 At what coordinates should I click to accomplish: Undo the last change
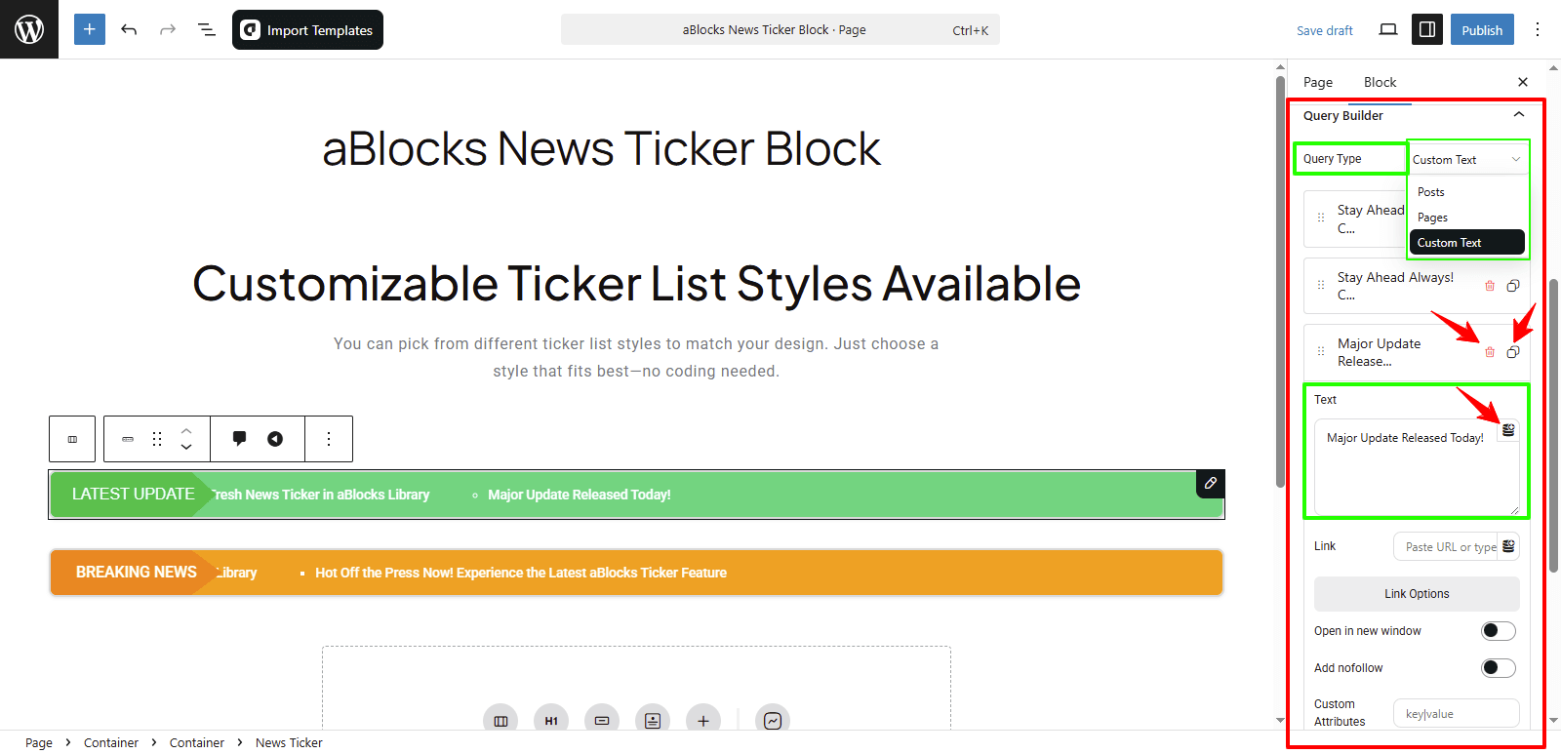129,29
